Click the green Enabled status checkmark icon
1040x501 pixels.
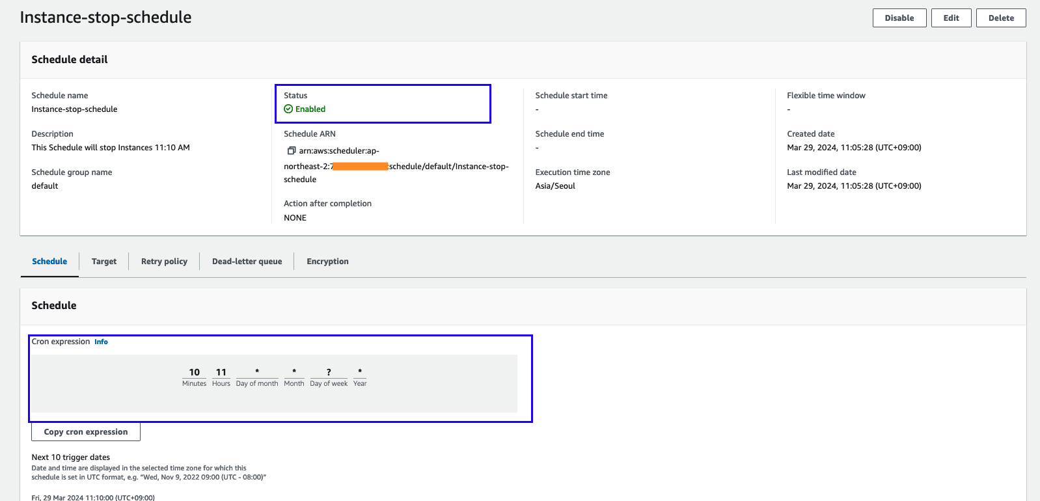pos(288,109)
